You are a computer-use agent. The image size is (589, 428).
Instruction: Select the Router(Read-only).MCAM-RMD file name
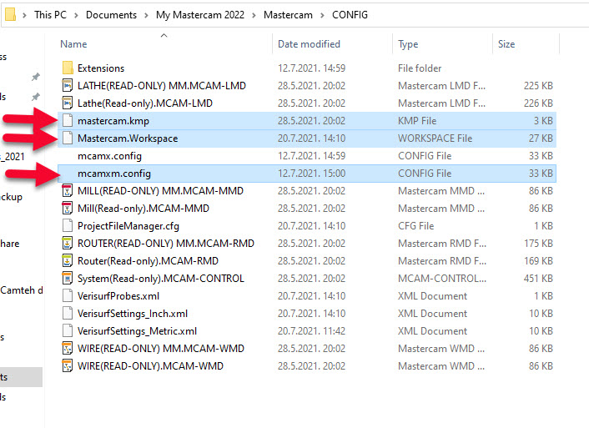point(148,261)
